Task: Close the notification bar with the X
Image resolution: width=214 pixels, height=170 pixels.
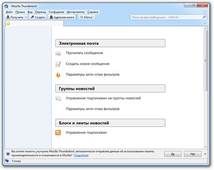Action: click(x=204, y=154)
